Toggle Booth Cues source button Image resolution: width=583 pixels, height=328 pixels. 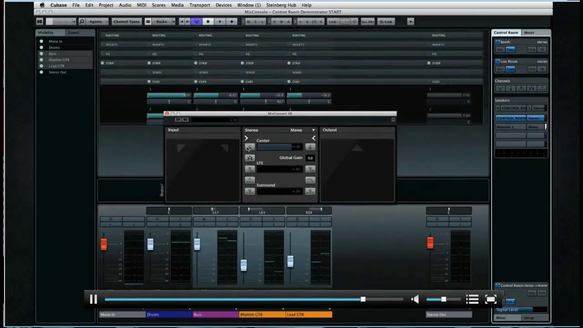click(511, 50)
